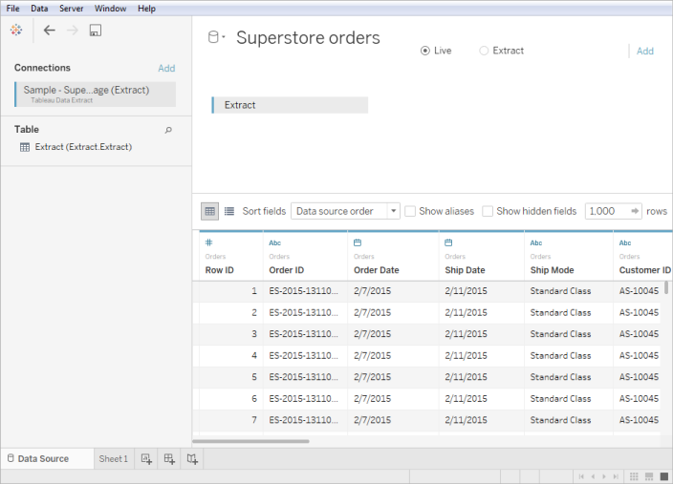This screenshot has width=673, height=484.
Task: Click the Tableau logo start page icon
Action: tap(15, 31)
